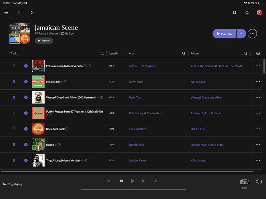Open This Is The Sound Of...Toots album link
This screenshot has width=266, height=199.
218,66
